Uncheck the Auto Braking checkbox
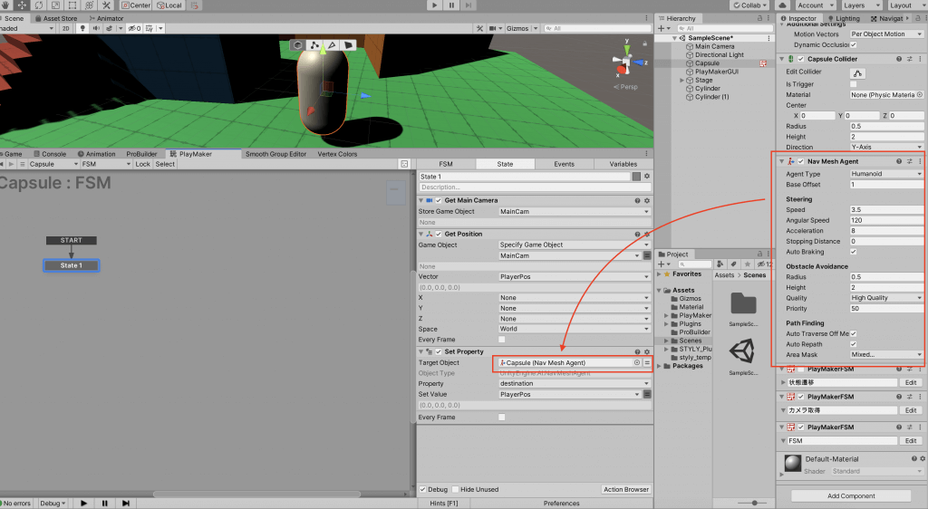 [854, 252]
